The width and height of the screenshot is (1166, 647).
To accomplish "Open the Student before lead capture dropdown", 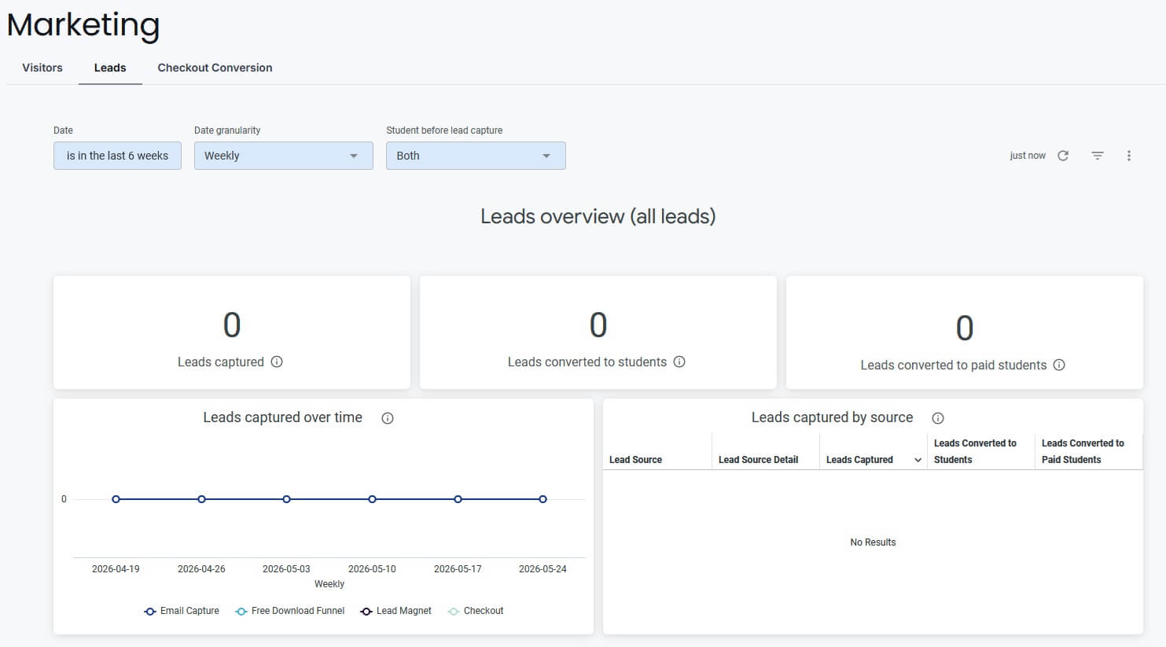I will coord(476,156).
